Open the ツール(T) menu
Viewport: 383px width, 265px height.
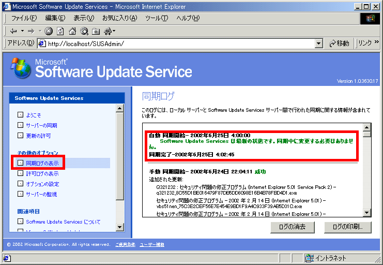(x=157, y=18)
